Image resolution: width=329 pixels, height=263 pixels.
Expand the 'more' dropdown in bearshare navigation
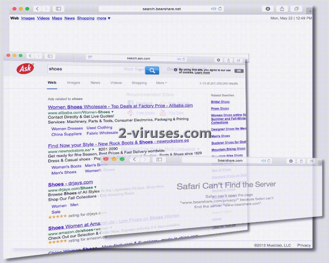point(104,18)
